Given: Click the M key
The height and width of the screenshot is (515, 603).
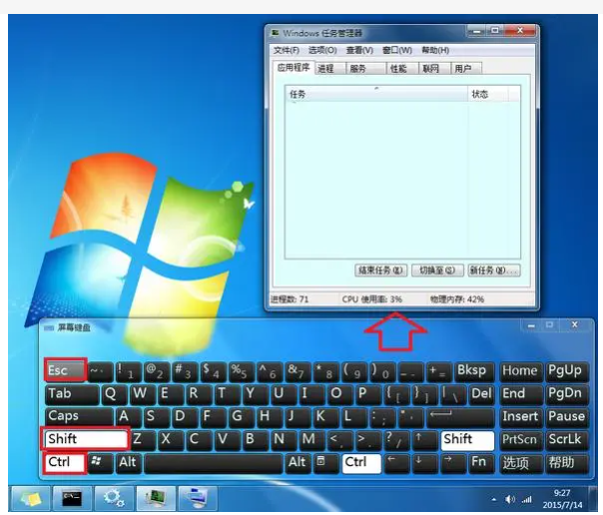Looking at the screenshot, I should [x=310, y=440].
